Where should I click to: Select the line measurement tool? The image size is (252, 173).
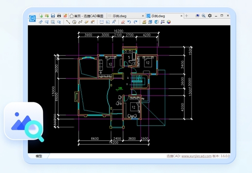[68, 22]
